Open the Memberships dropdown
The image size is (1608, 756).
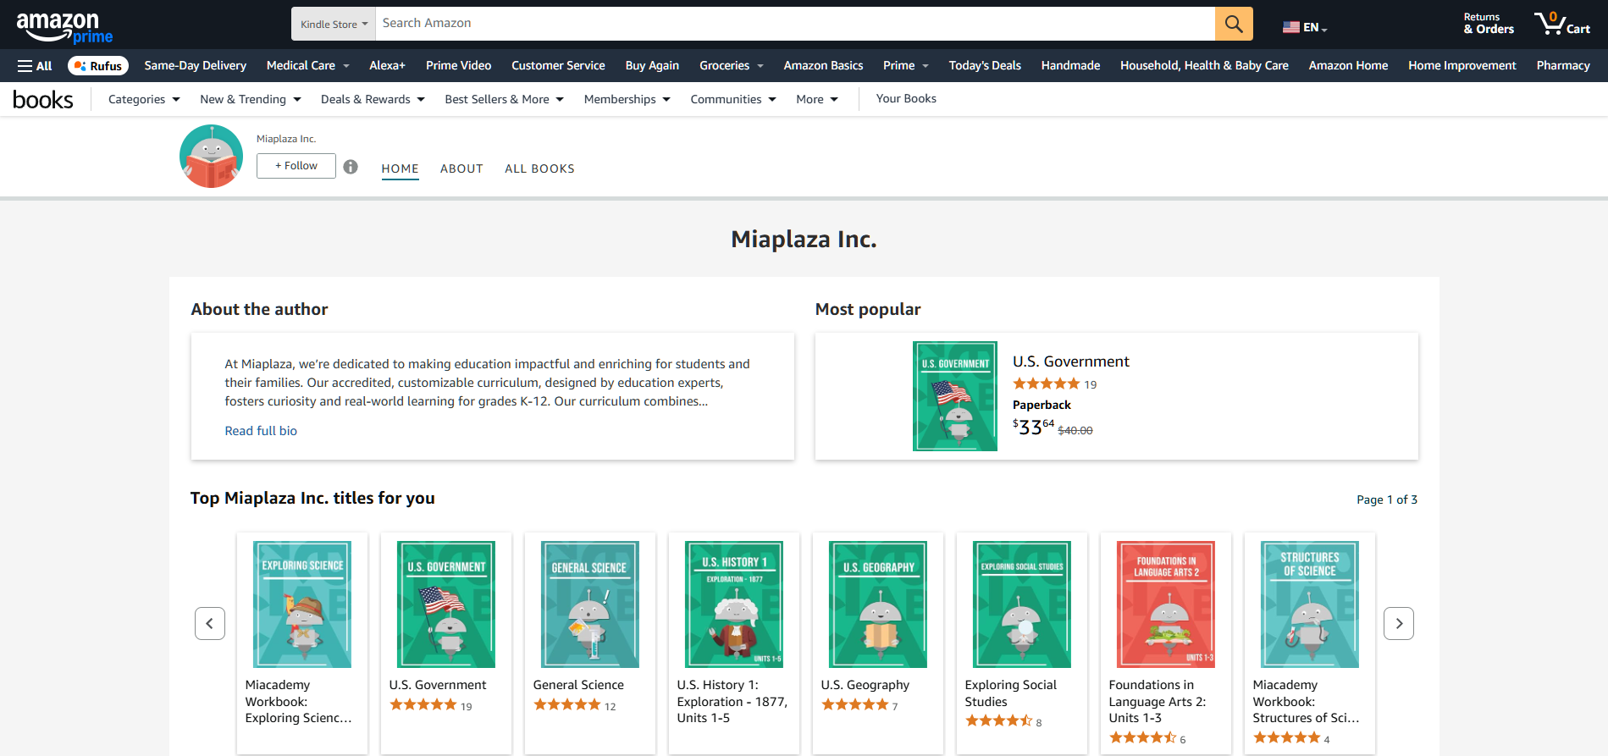coord(627,99)
